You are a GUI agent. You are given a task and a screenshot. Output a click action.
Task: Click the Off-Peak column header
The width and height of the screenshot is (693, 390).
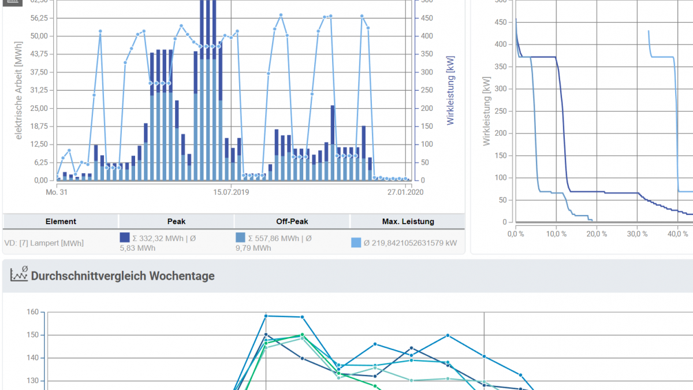click(x=292, y=221)
